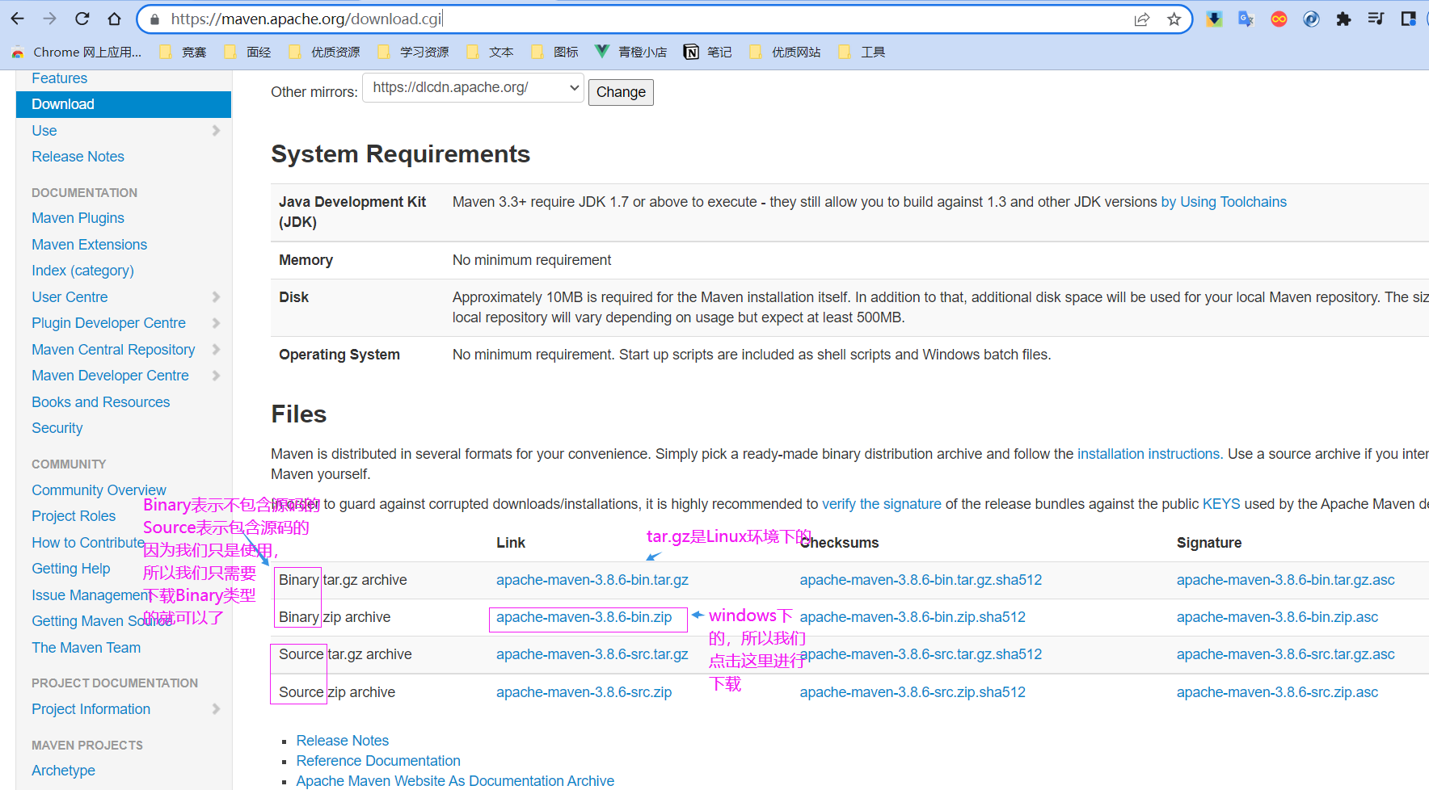The width and height of the screenshot is (1429, 790).
Task: Open the Google Translate extension
Action: pyautogui.click(x=1246, y=18)
